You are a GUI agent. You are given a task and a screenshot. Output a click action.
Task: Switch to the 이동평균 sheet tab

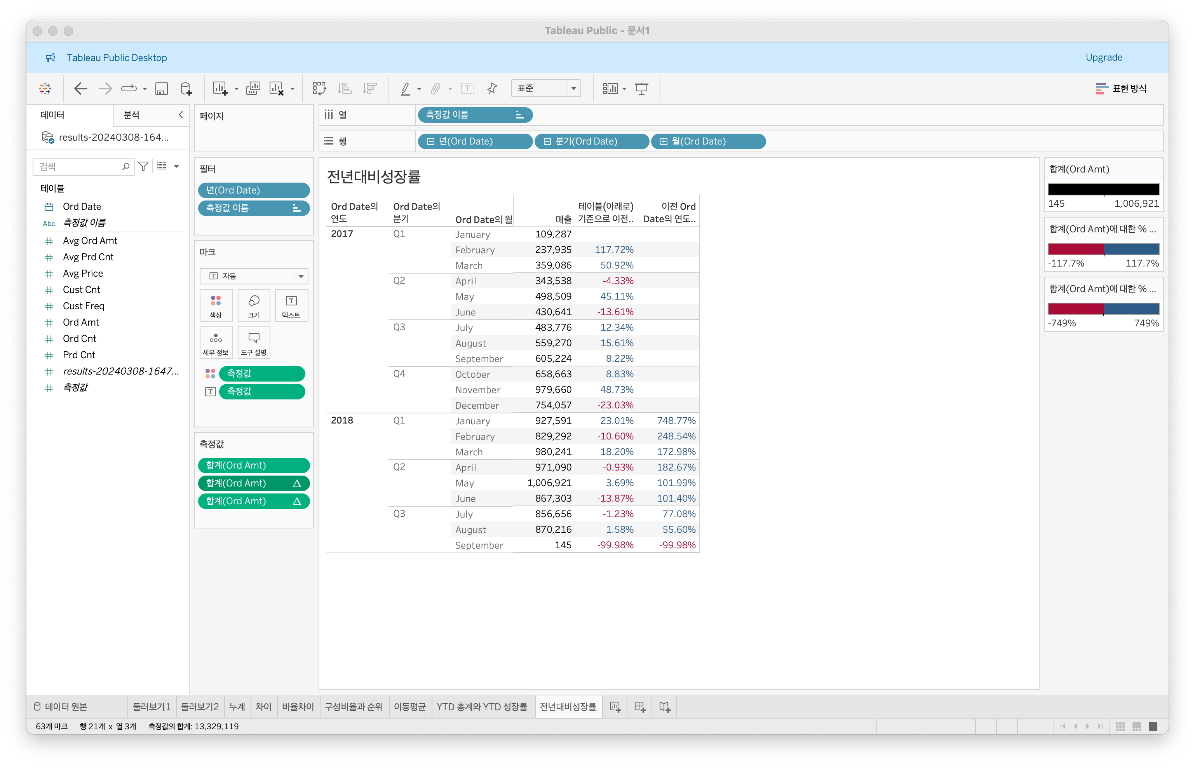coord(409,707)
